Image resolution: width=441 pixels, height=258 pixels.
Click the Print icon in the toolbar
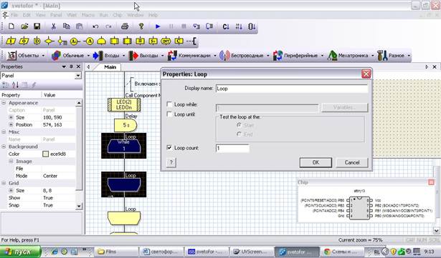click(125, 26)
